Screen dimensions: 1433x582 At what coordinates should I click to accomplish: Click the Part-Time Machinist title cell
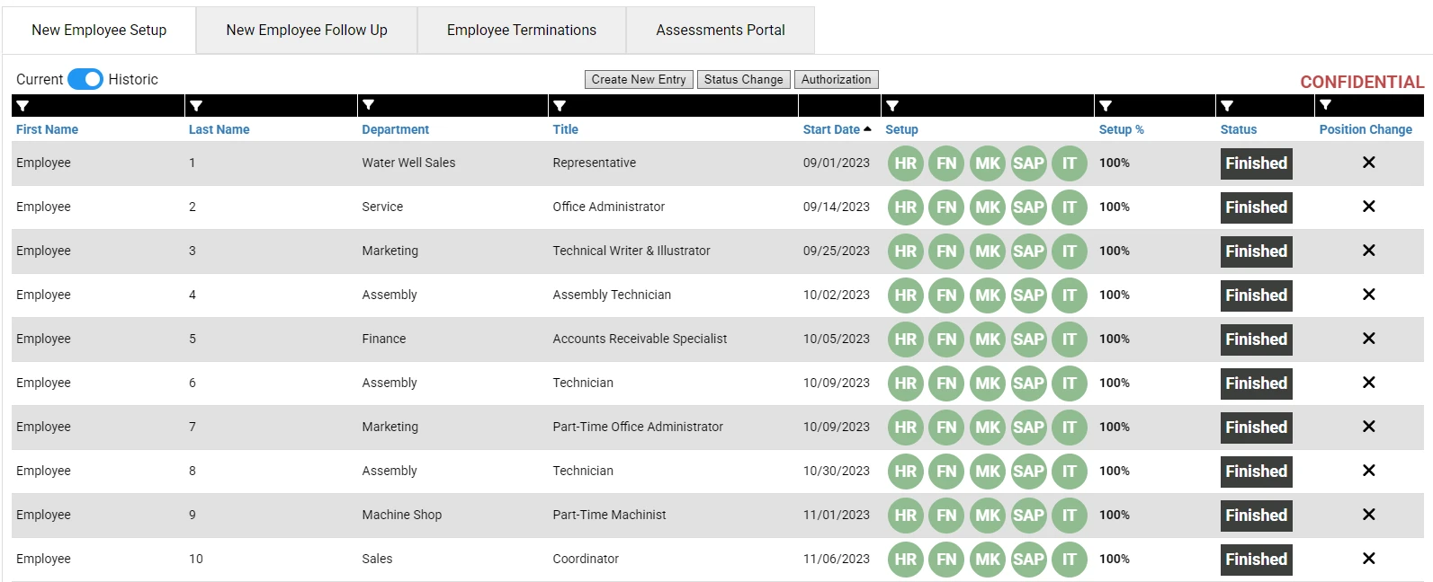pyautogui.click(x=609, y=515)
